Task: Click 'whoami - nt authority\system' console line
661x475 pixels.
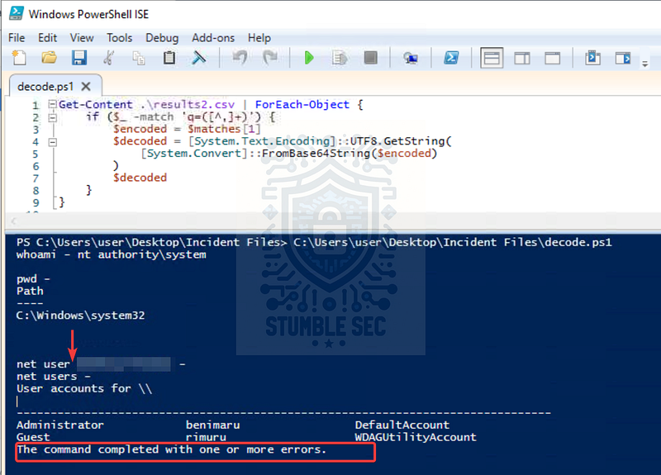Action: click(112, 254)
